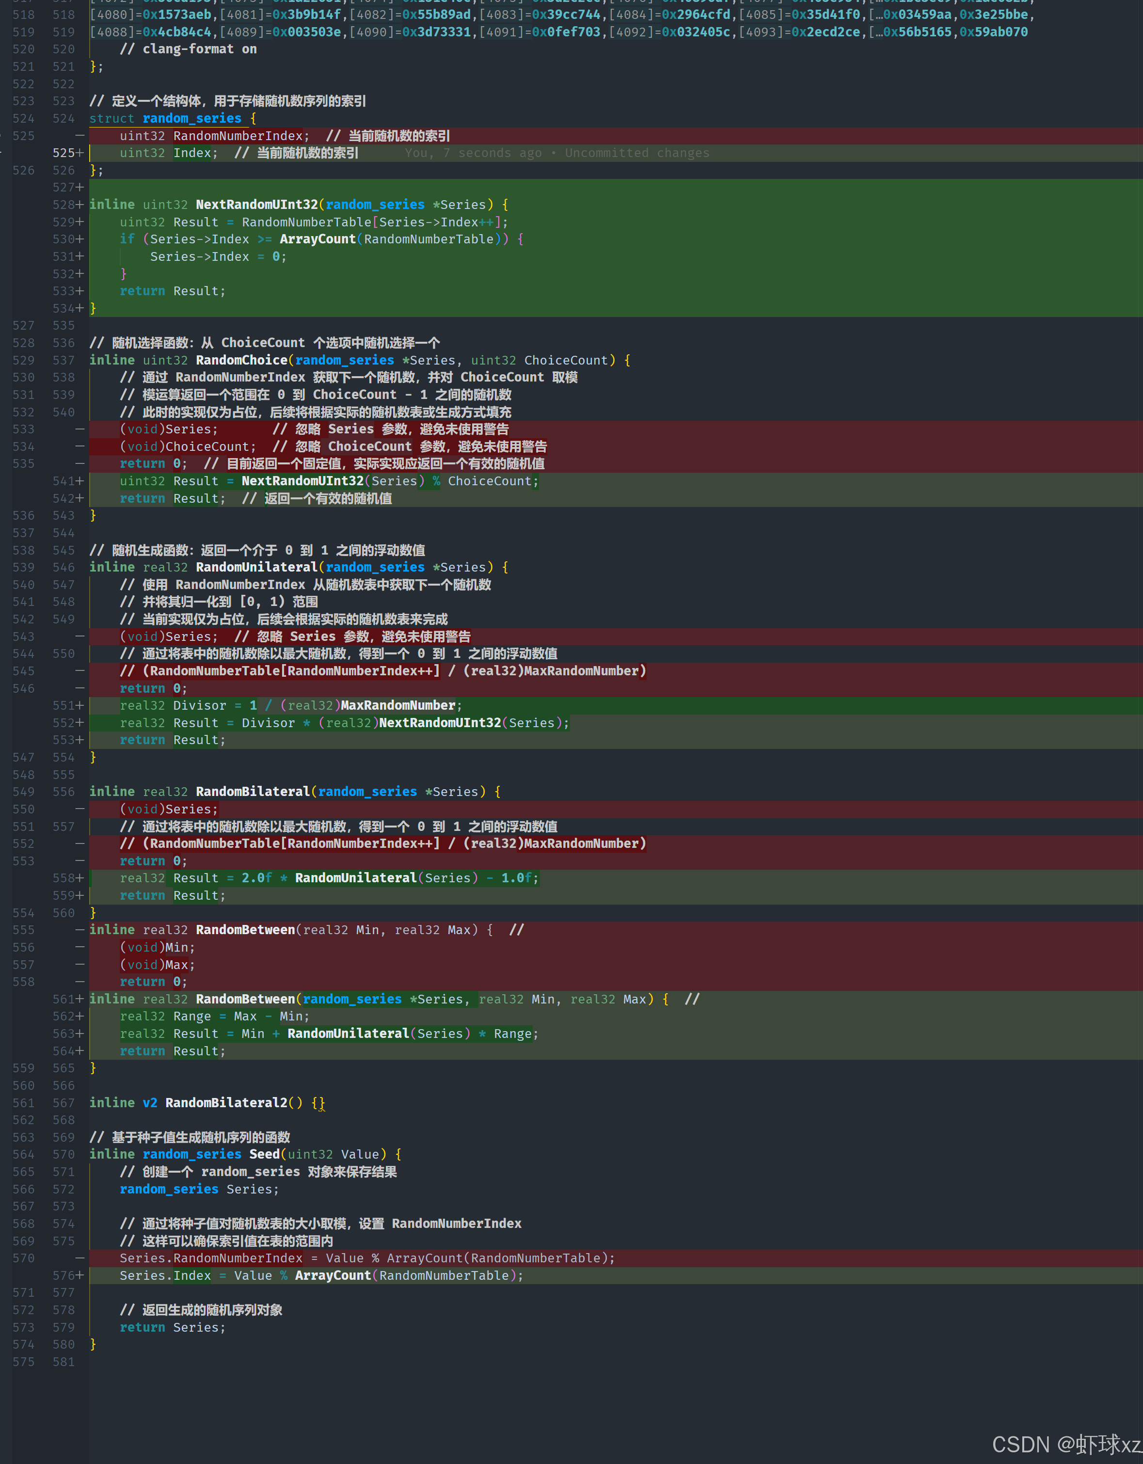Click blame note 'You, 7 seconds ago • Uncommitted changes'
This screenshot has width=1143, height=1464.
556,153
